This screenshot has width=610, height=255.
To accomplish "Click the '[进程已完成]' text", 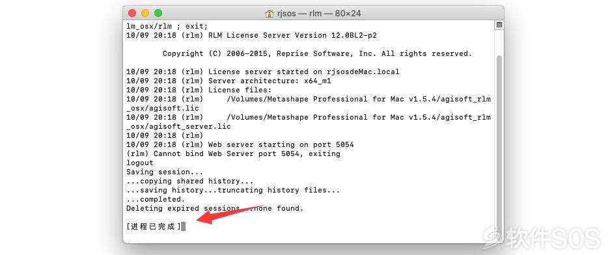I will [x=154, y=226].
